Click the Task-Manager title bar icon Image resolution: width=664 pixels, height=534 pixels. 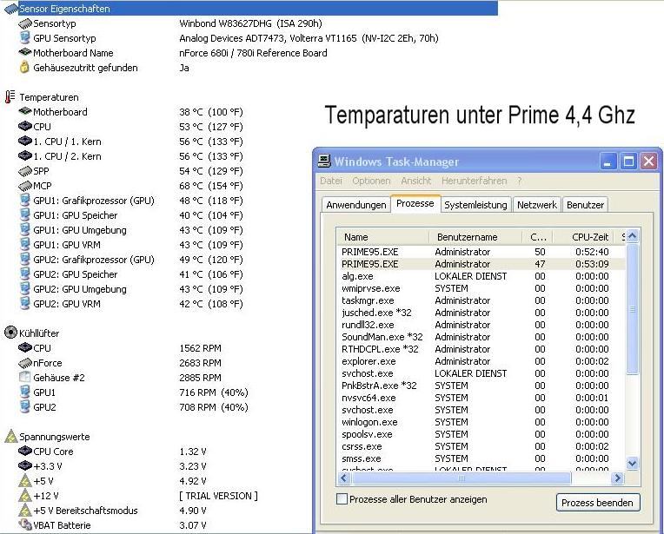click(x=324, y=162)
